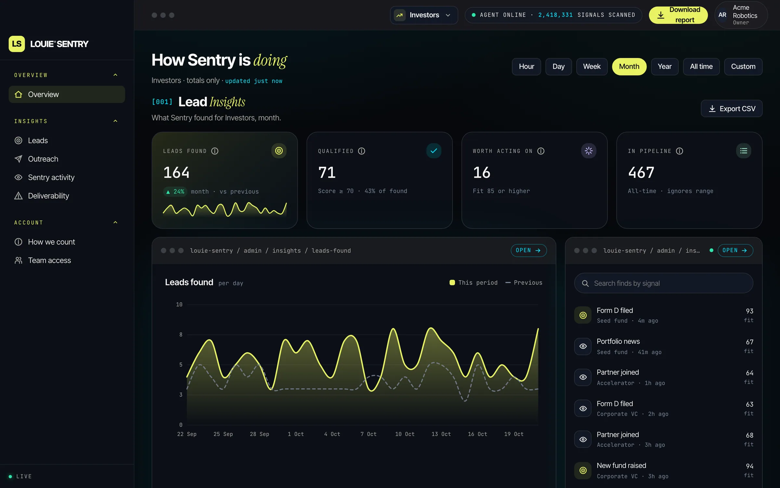Click eye icon beside Form D filed 63 fit
The height and width of the screenshot is (488, 780).
583,409
